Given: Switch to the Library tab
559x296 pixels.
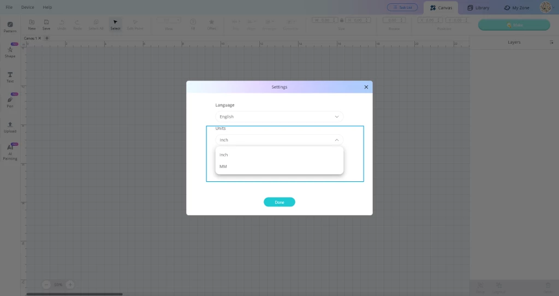Looking at the screenshot, I should coord(478,8).
